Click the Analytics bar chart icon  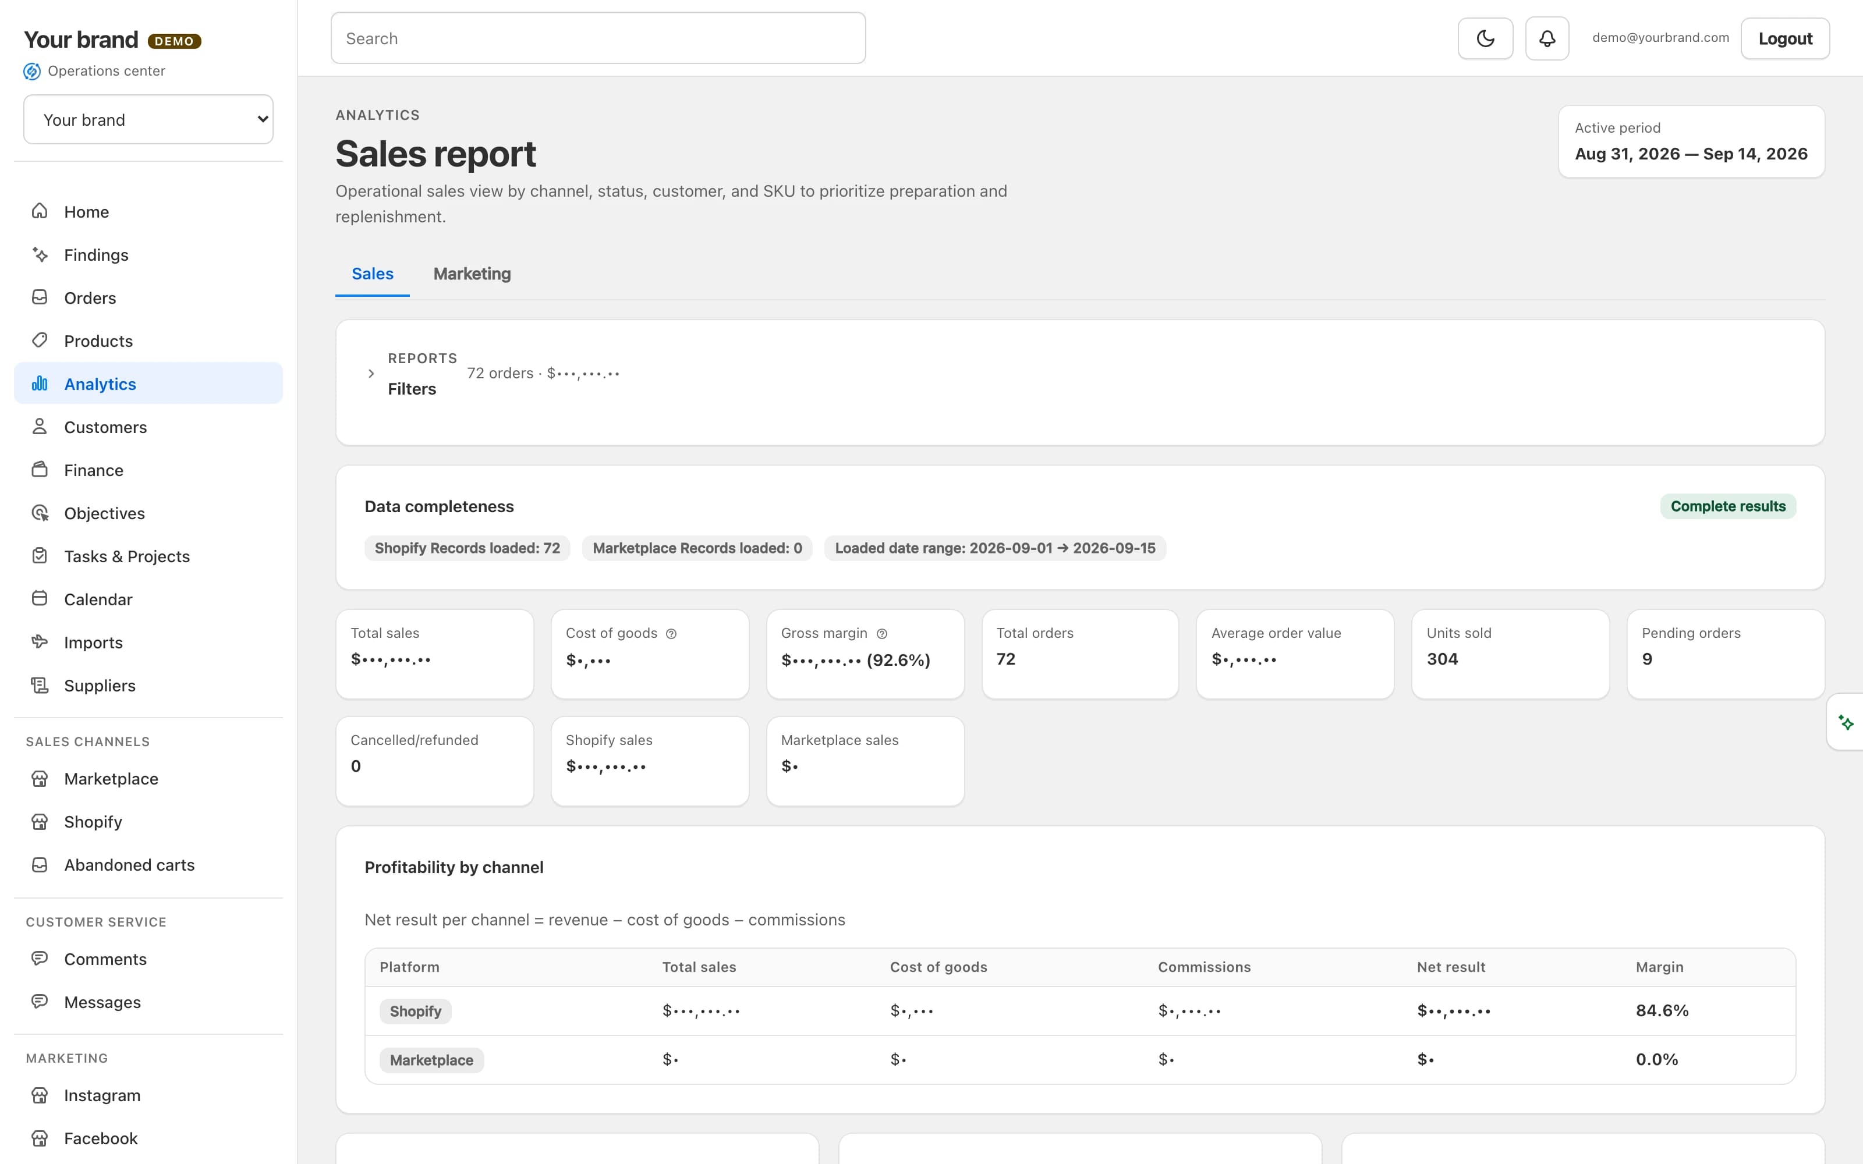[39, 384]
